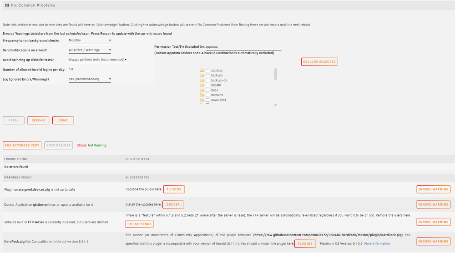The image size is (455, 253).
Task: Click the Rescan button
Action: [38, 121]
